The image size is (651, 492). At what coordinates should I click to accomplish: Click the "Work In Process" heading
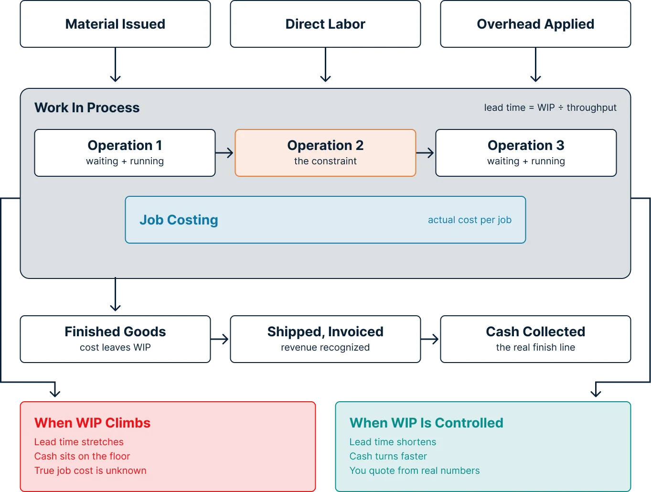tap(87, 107)
